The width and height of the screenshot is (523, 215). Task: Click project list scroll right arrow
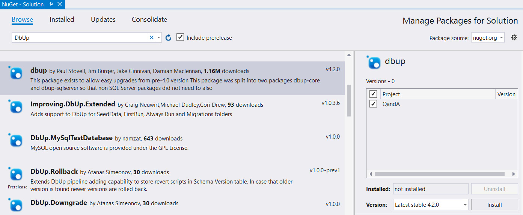click(514, 174)
